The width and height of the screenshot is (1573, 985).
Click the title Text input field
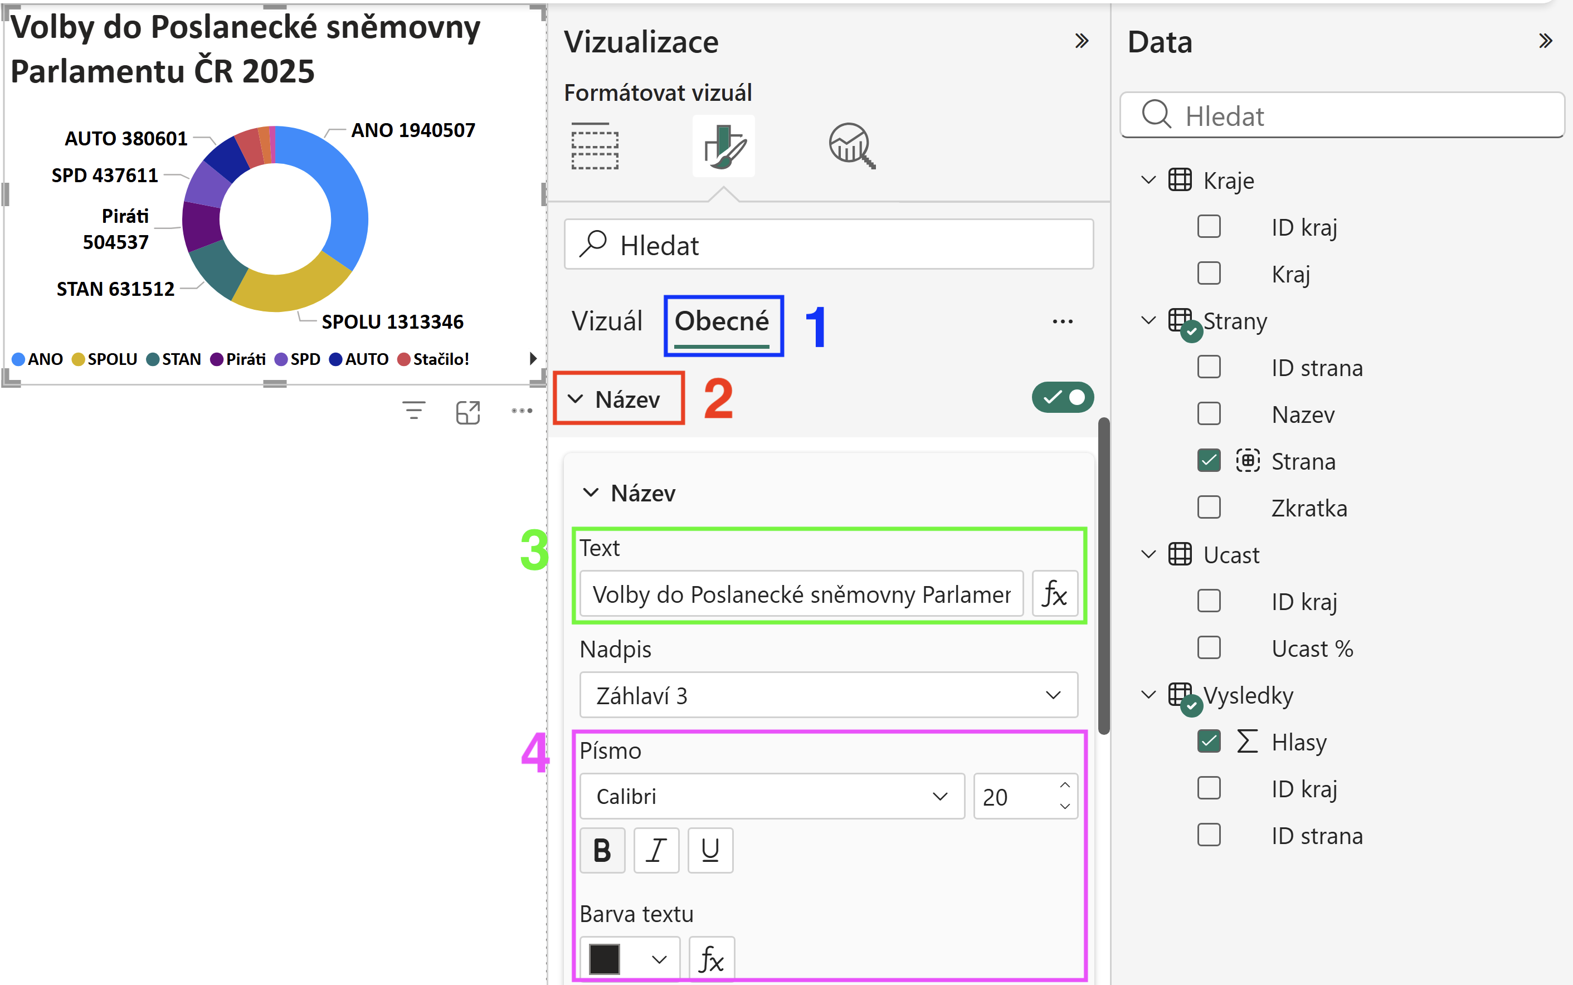(801, 594)
